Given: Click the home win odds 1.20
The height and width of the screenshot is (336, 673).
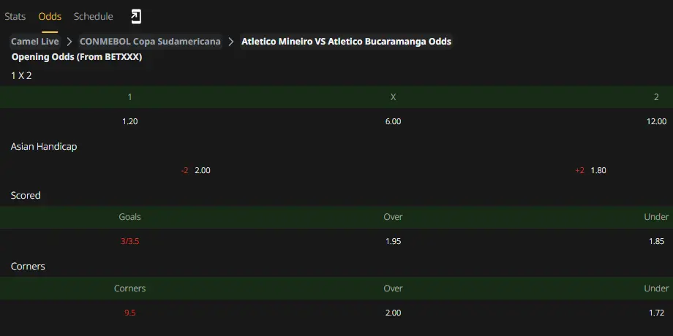Looking at the screenshot, I should (x=129, y=121).
